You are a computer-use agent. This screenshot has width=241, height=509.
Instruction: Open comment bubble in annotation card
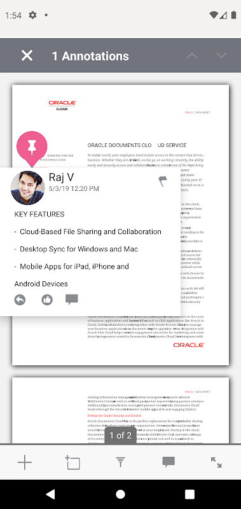click(x=72, y=299)
